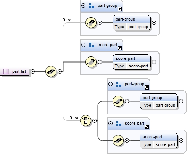187x154 pixels.
Task: Go to definition arrow of choice's score-part group
Action: coord(147,127)
